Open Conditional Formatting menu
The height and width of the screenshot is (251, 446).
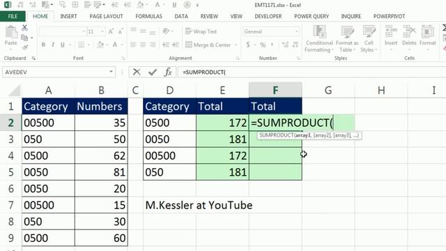pyautogui.click(x=318, y=39)
